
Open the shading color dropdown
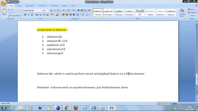[x=85, y=15]
